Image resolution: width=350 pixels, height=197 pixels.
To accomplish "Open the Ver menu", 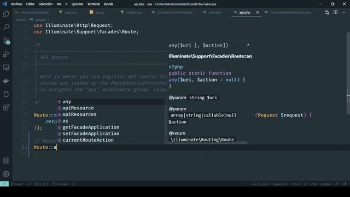I will (59, 4).
